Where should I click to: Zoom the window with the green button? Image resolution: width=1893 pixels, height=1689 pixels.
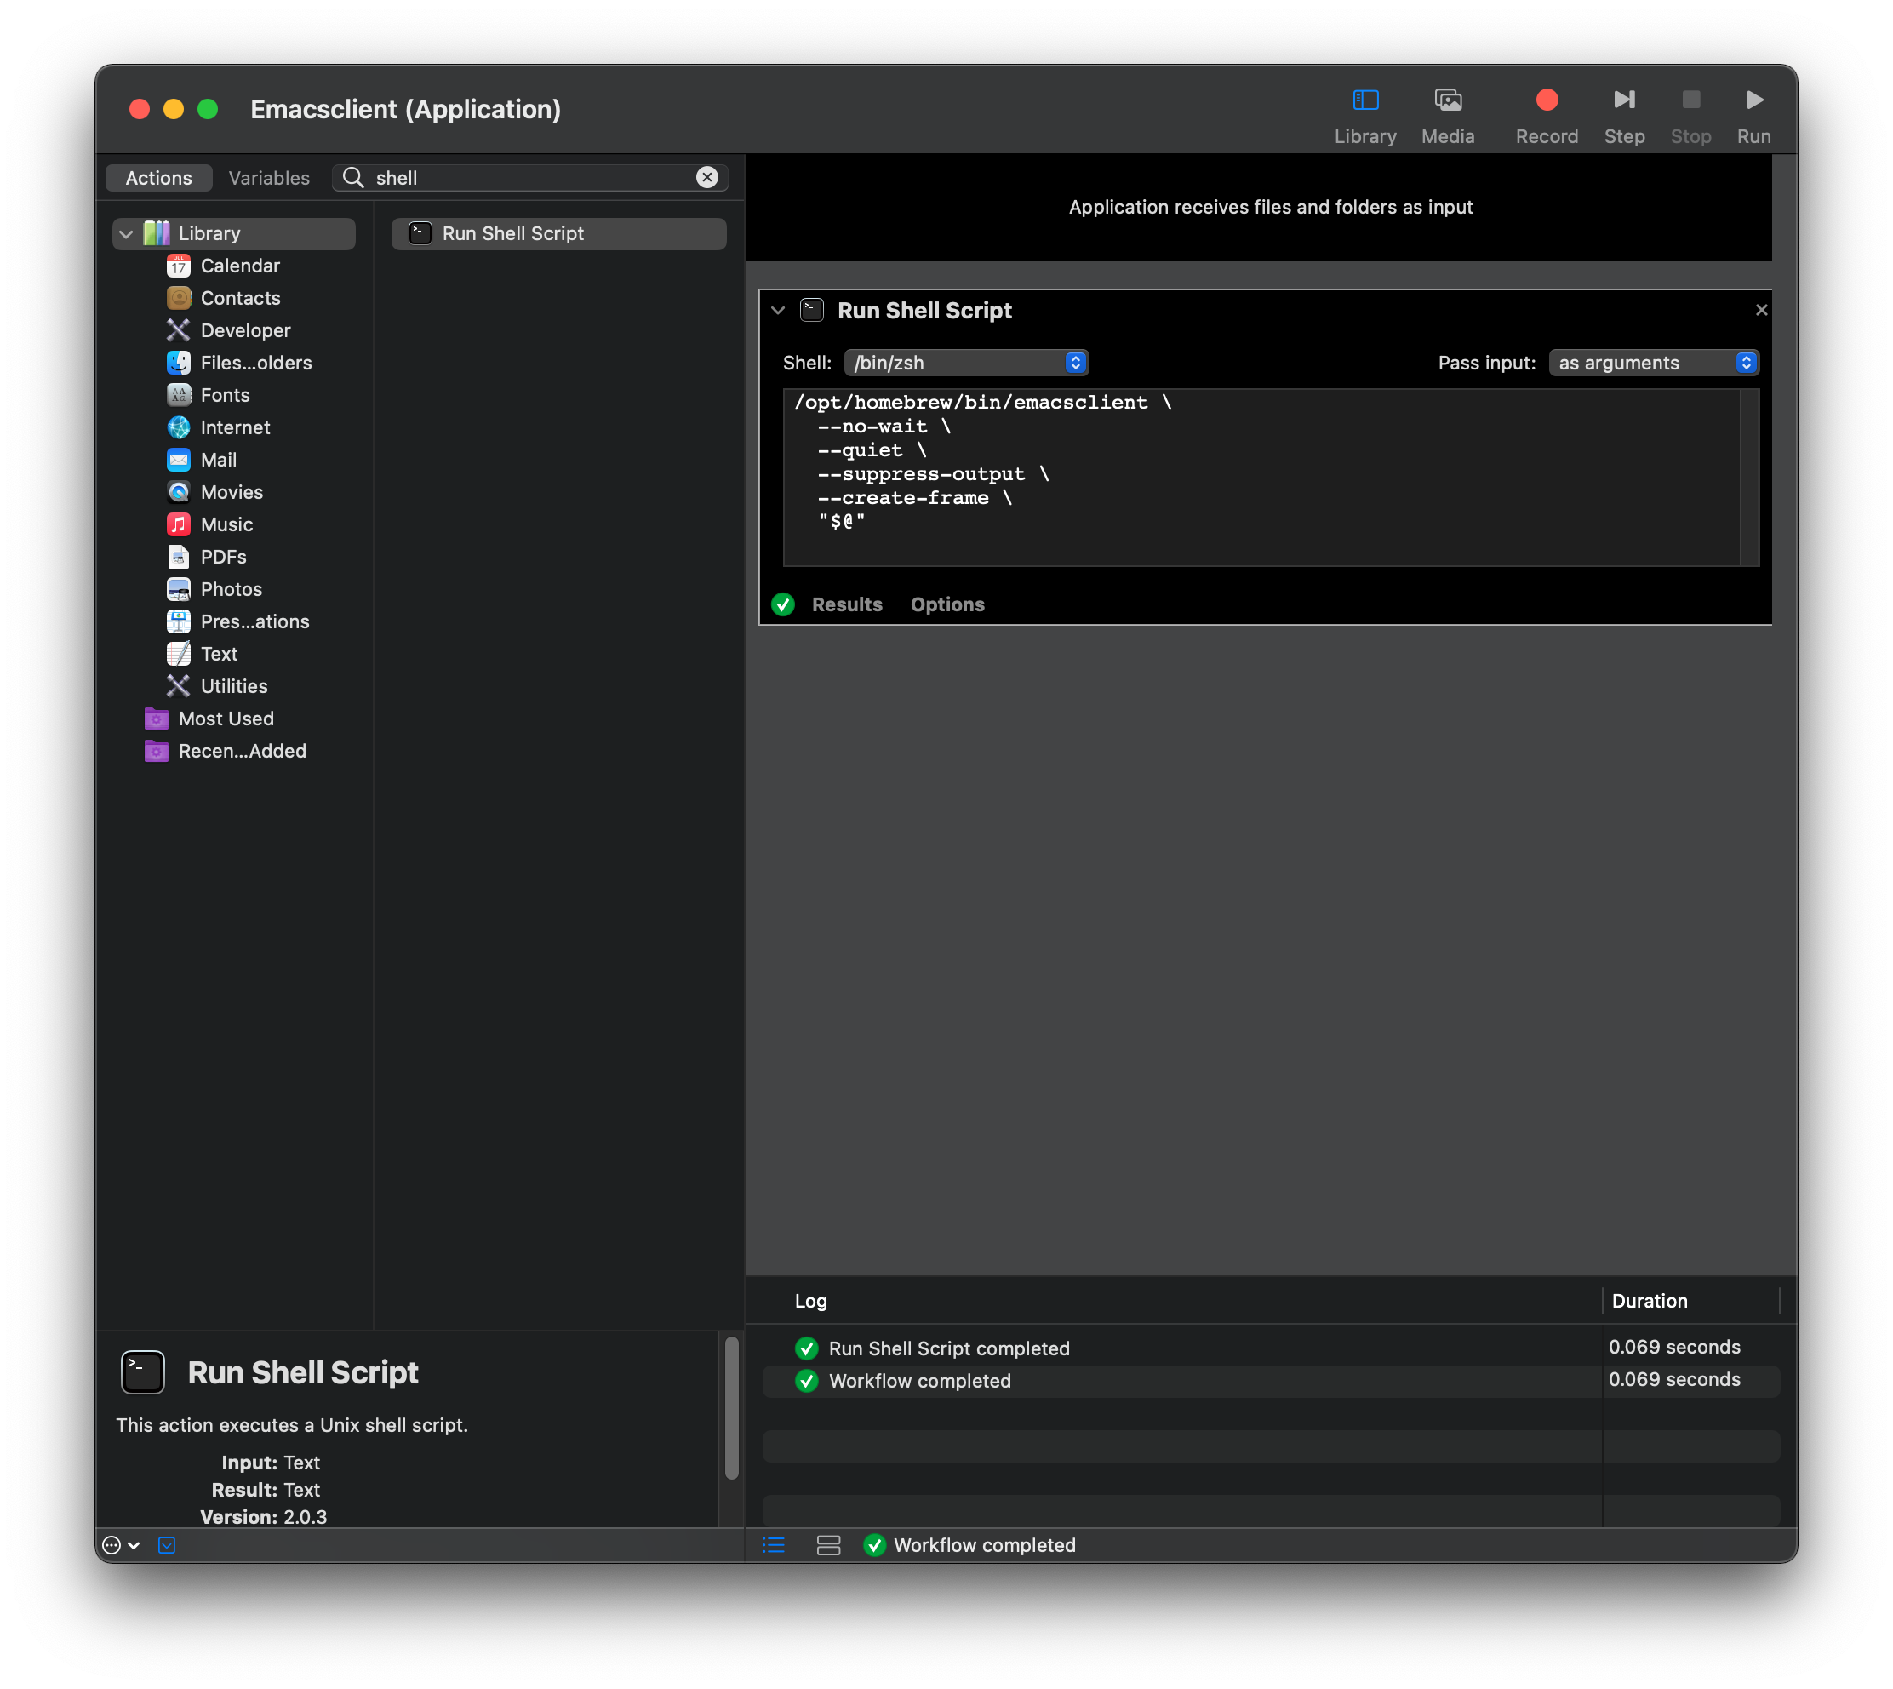point(208,110)
